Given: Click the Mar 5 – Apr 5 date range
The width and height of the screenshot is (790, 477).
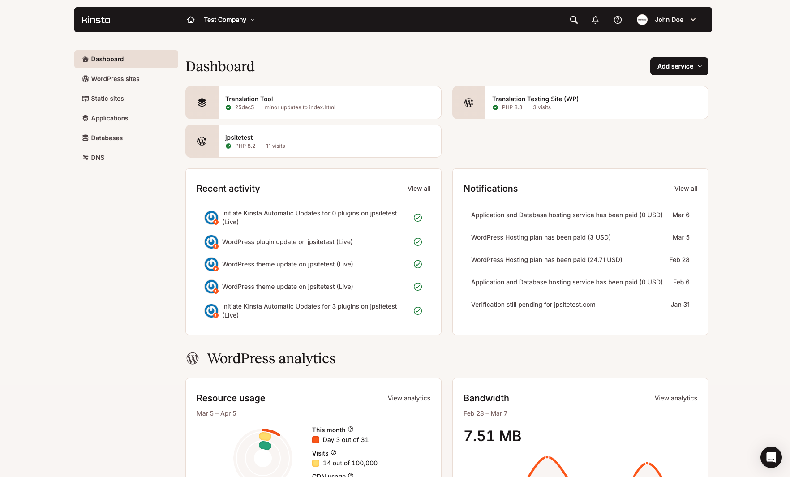Looking at the screenshot, I should tap(216, 413).
